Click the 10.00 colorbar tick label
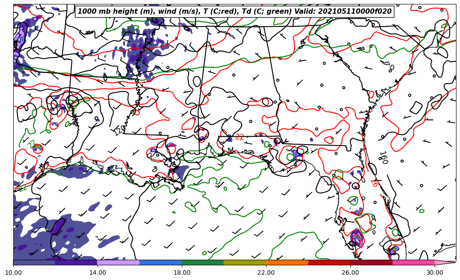Image resolution: width=460 pixels, height=280 pixels. point(13,272)
